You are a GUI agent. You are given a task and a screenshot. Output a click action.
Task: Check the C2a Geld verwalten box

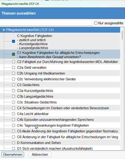[14, 68]
